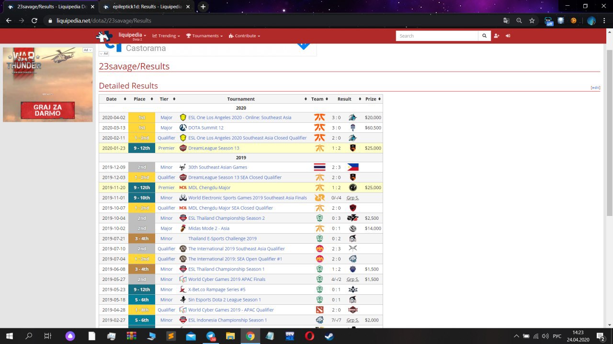Reload the page
Viewport: 613px width, 344px height.
(34, 21)
